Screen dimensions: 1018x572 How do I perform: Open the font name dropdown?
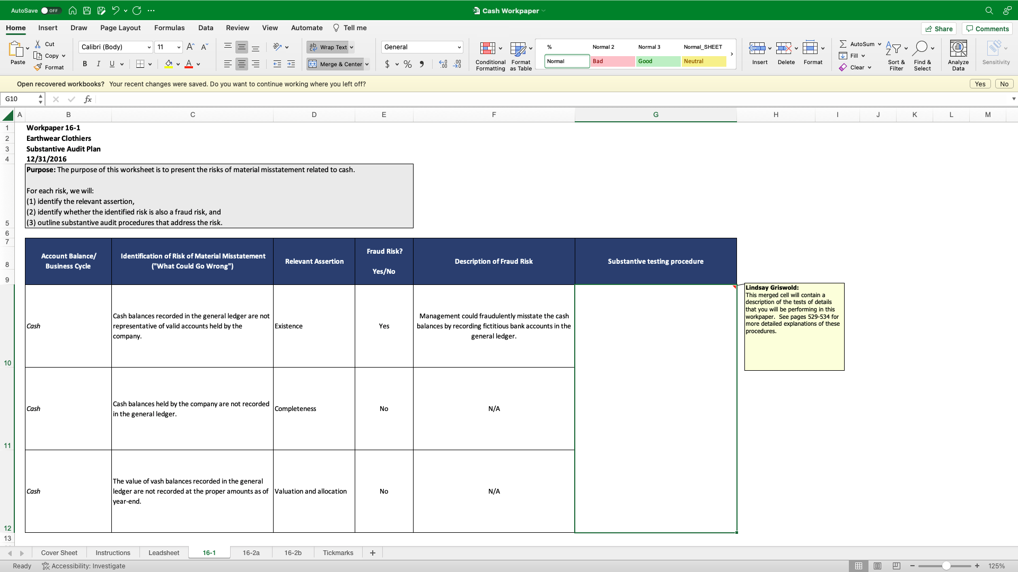149,47
